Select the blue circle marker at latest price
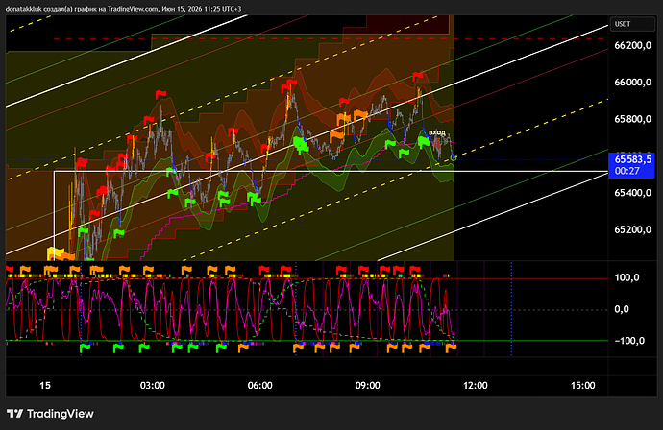 point(454,157)
